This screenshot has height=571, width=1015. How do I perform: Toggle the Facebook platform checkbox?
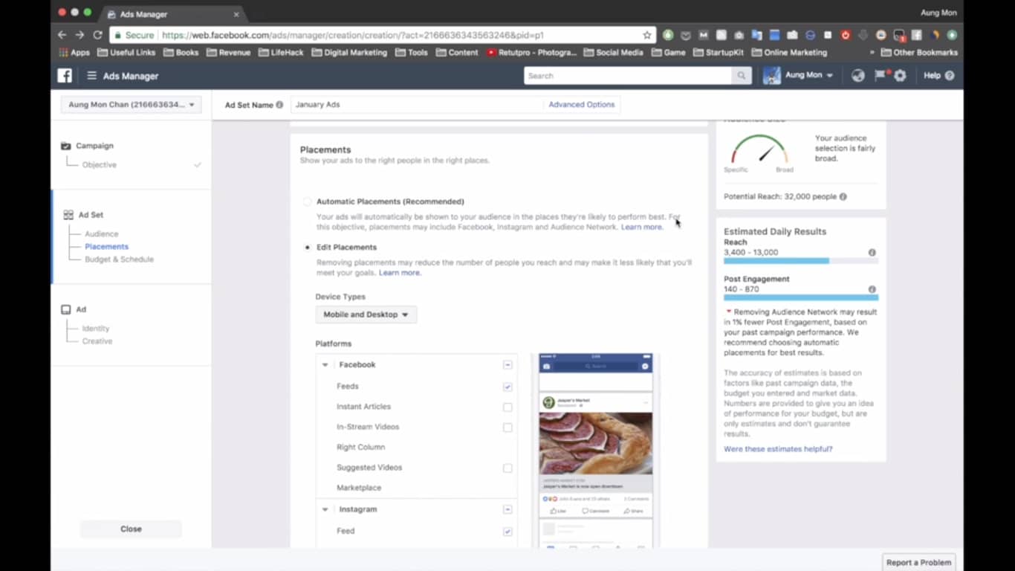coord(507,365)
